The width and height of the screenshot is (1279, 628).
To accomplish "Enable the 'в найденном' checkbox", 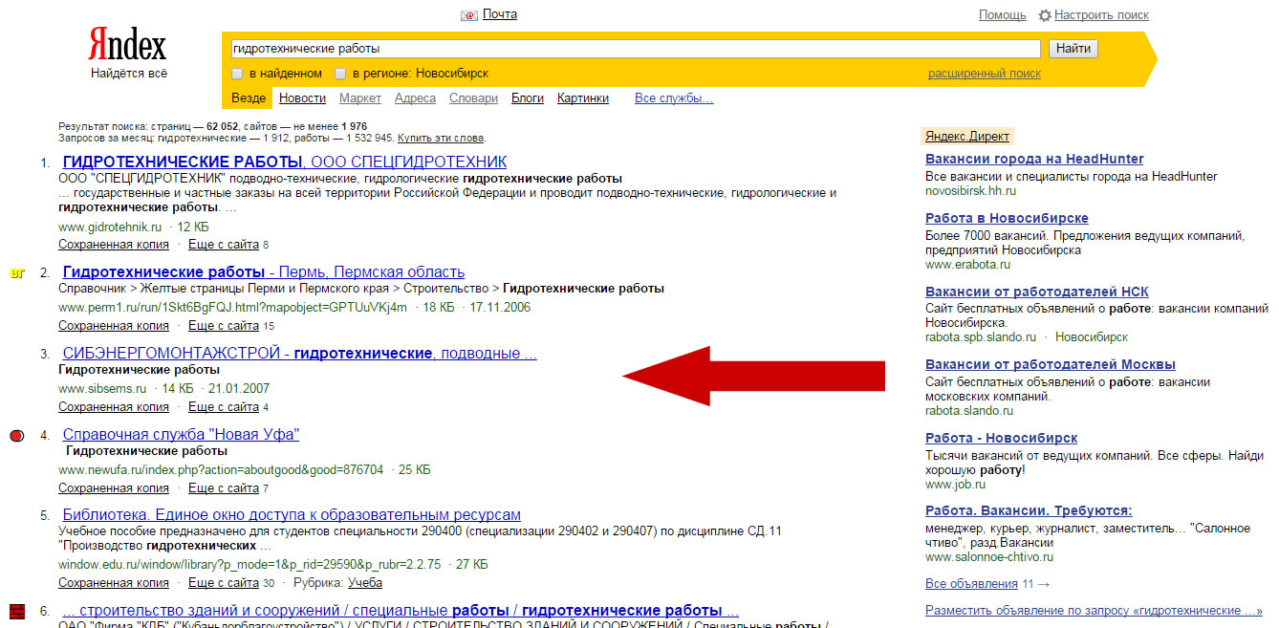I will (237, 74).
